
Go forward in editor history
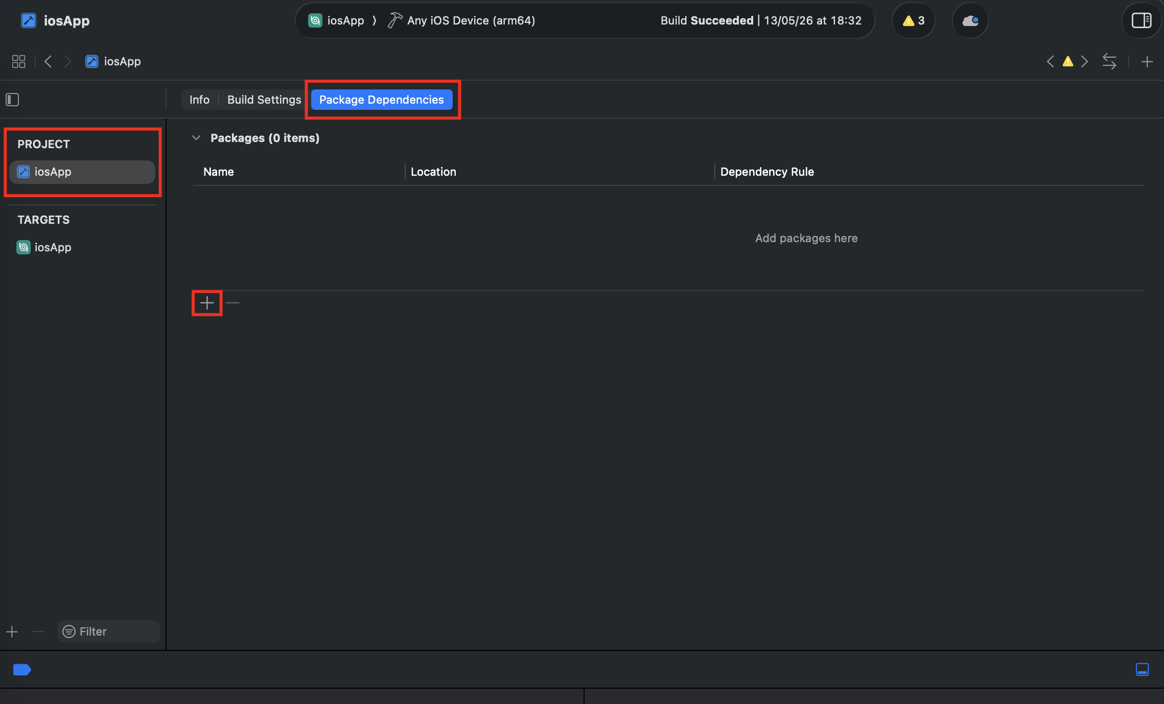tap(67, 61)
